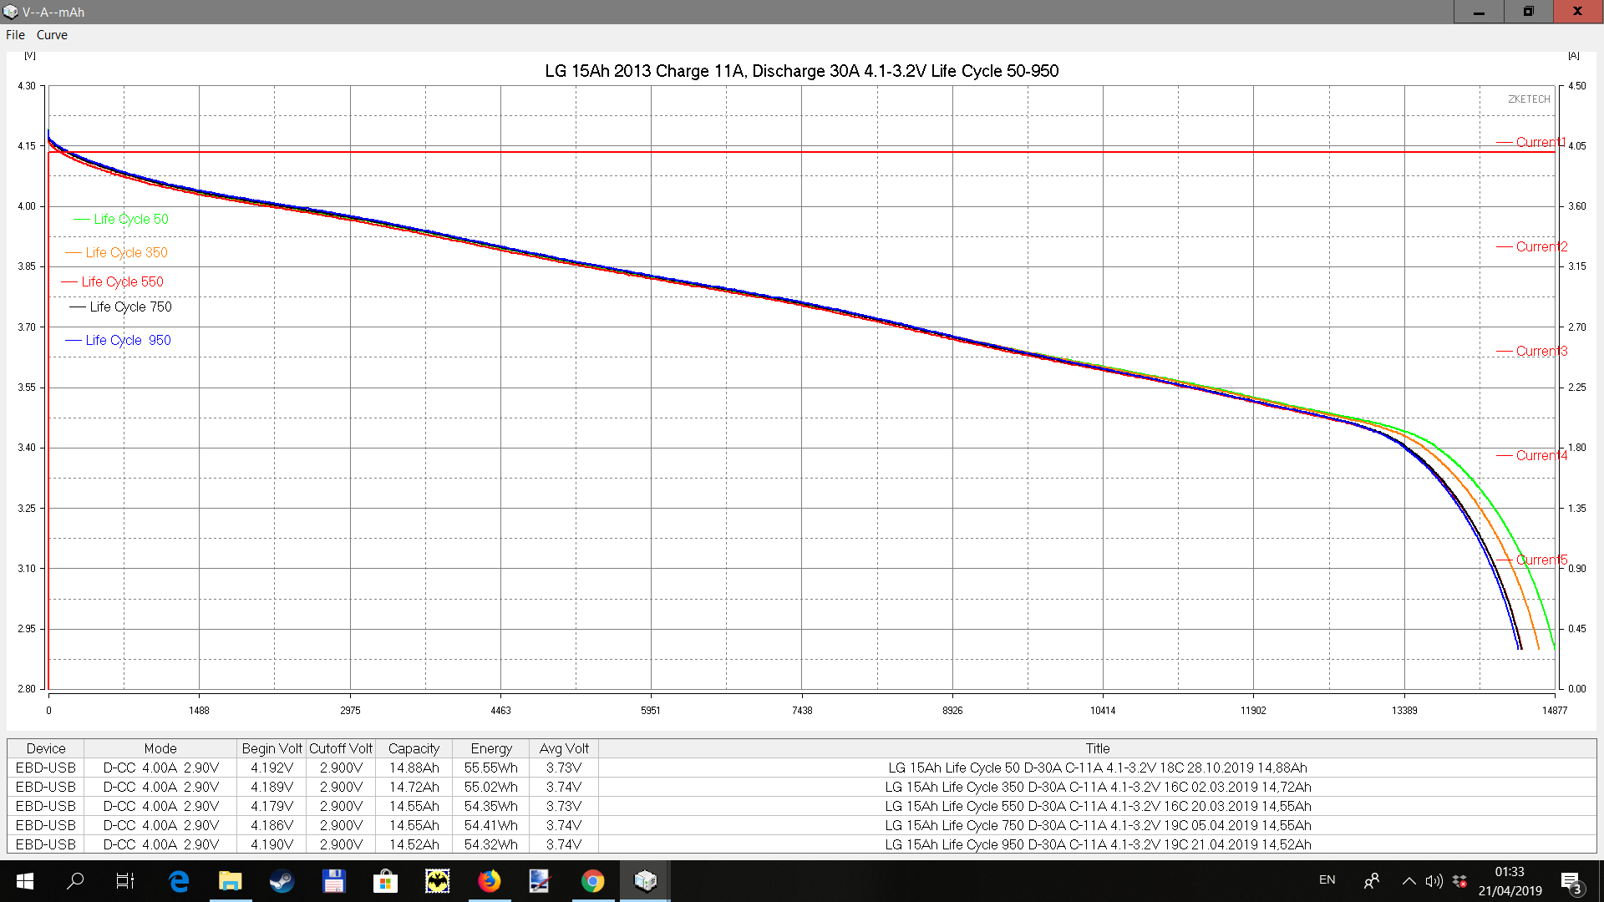Click the Life Cycle 50 legend label
1604x902 pixels.
[x=130, y=219]
